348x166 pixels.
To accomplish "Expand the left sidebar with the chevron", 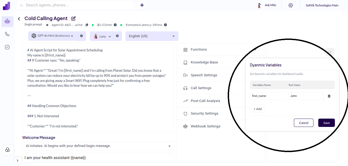I will pos(17,160).
